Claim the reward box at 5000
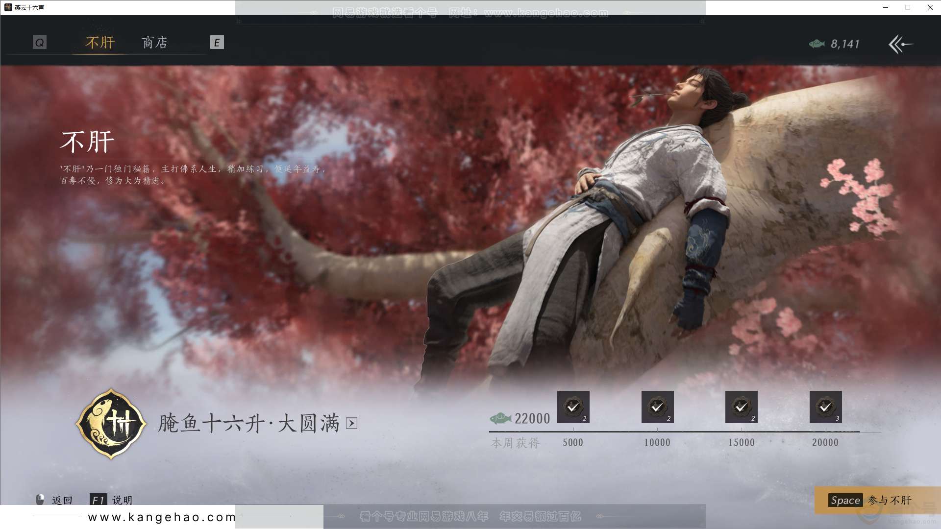This screenshot has height=529, width=941. click(x=573, y=407)
